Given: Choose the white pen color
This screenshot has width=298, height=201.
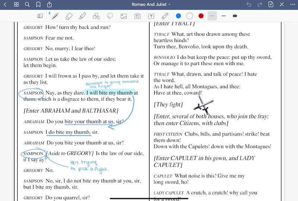Looking at the screenshot, I should [190, 16].
